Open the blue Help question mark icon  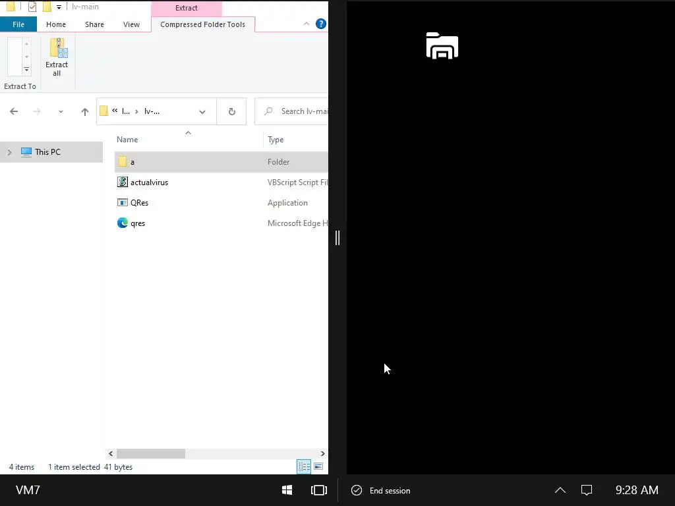[x=321, y=24]
